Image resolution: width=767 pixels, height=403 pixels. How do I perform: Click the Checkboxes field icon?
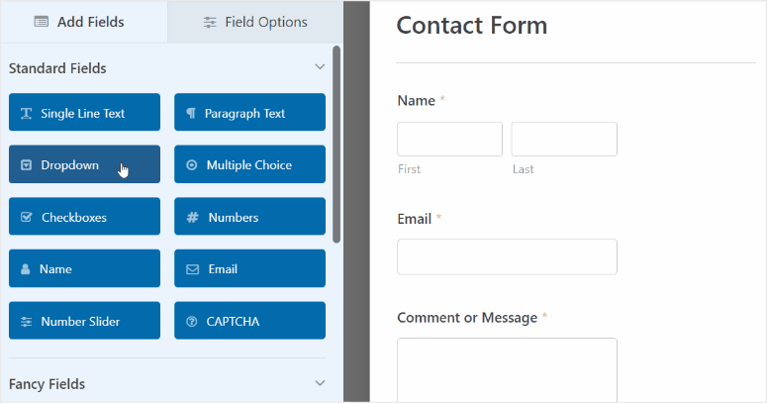click(x=27, y=218)
